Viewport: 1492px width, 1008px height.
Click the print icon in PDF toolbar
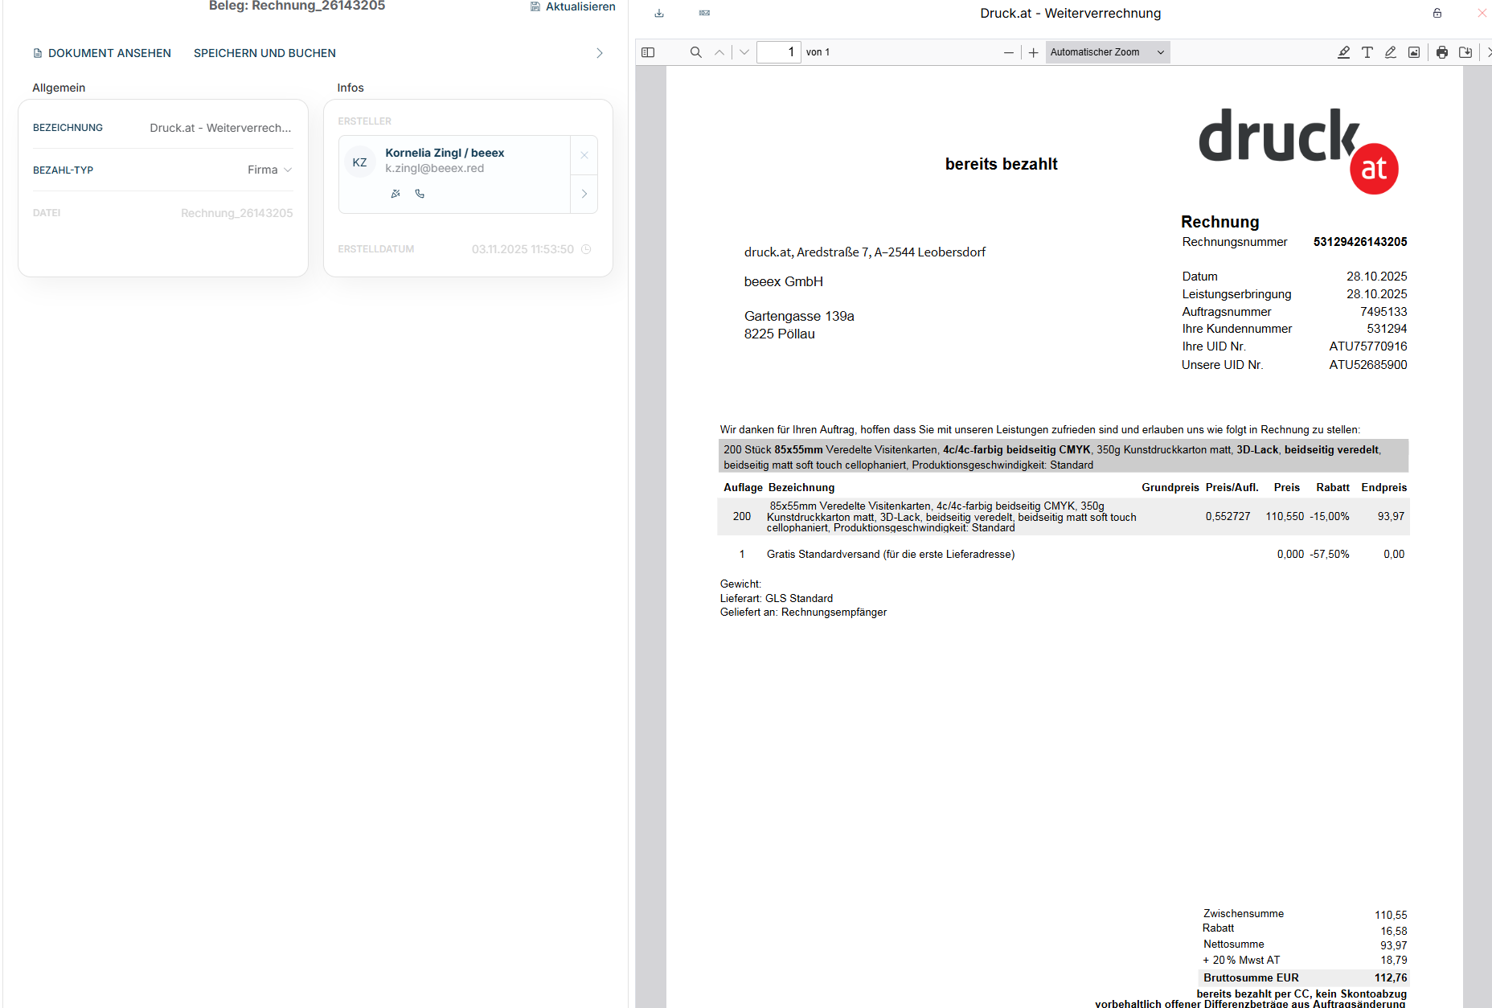click(x=1442, y=52)
